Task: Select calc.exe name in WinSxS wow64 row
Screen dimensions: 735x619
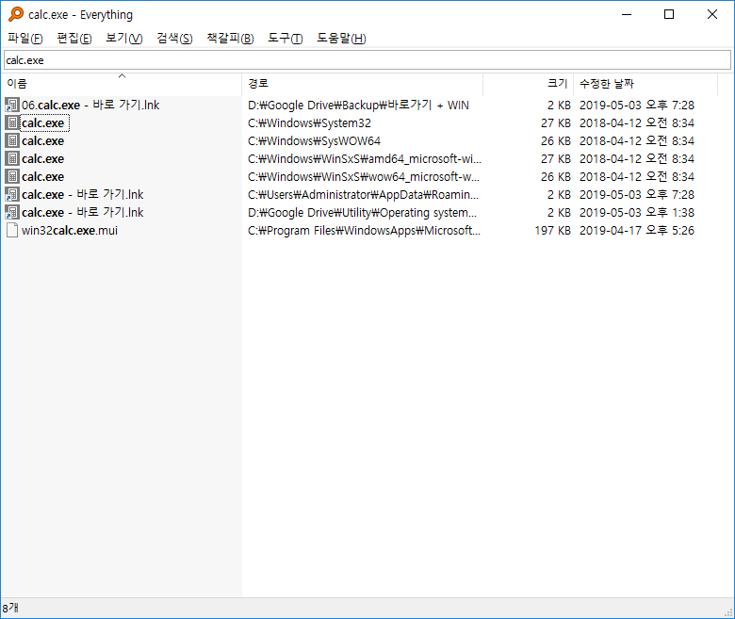Action: coord(43,176)
